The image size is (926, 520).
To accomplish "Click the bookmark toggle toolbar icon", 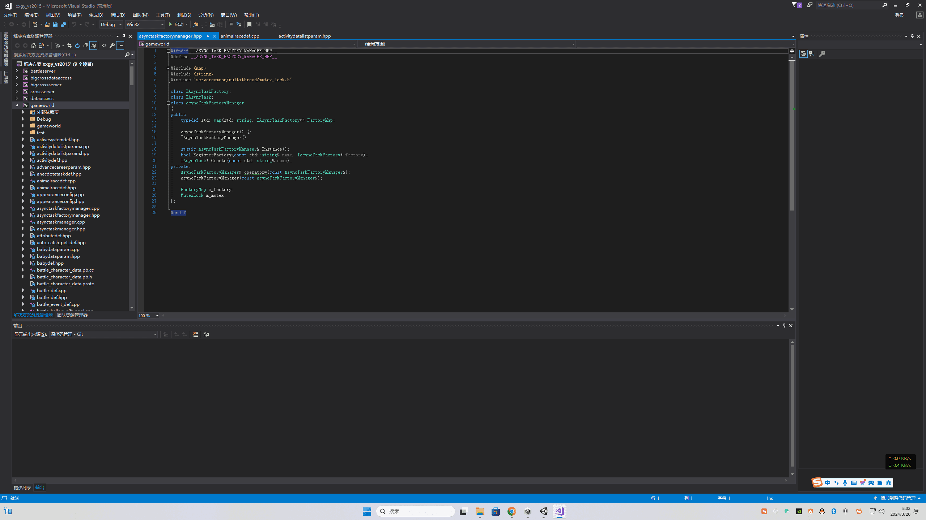I will (x=249, y=25).
